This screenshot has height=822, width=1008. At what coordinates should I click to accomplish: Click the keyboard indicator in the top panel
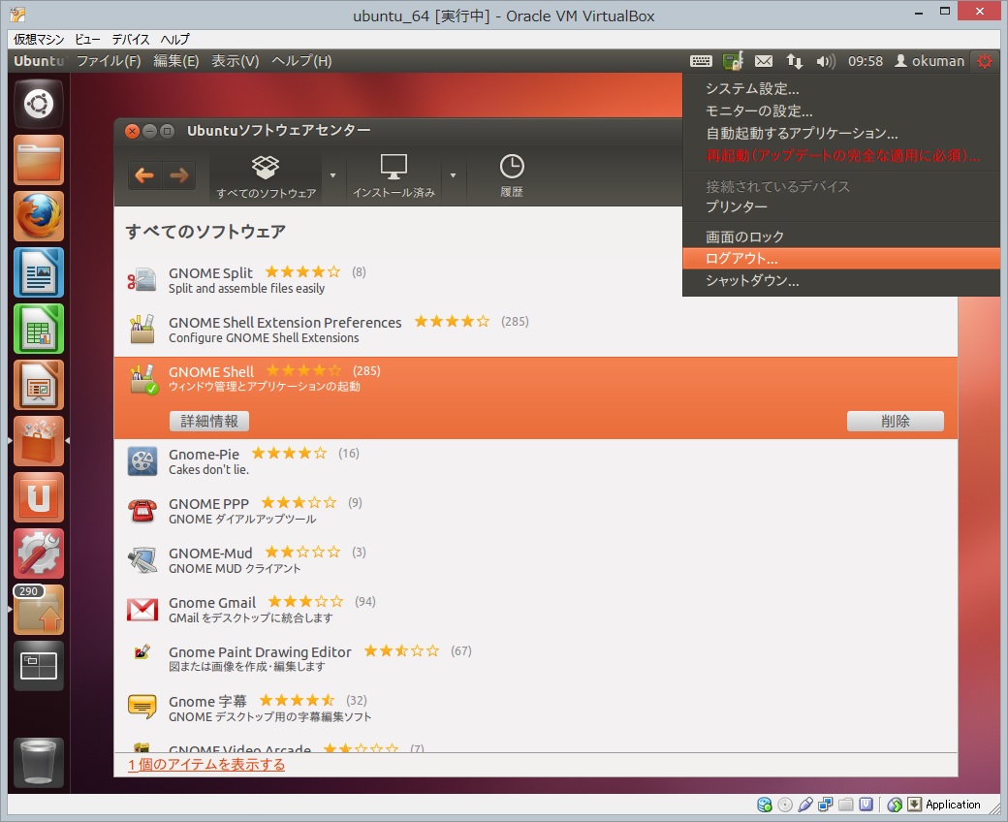click(701, 61)
